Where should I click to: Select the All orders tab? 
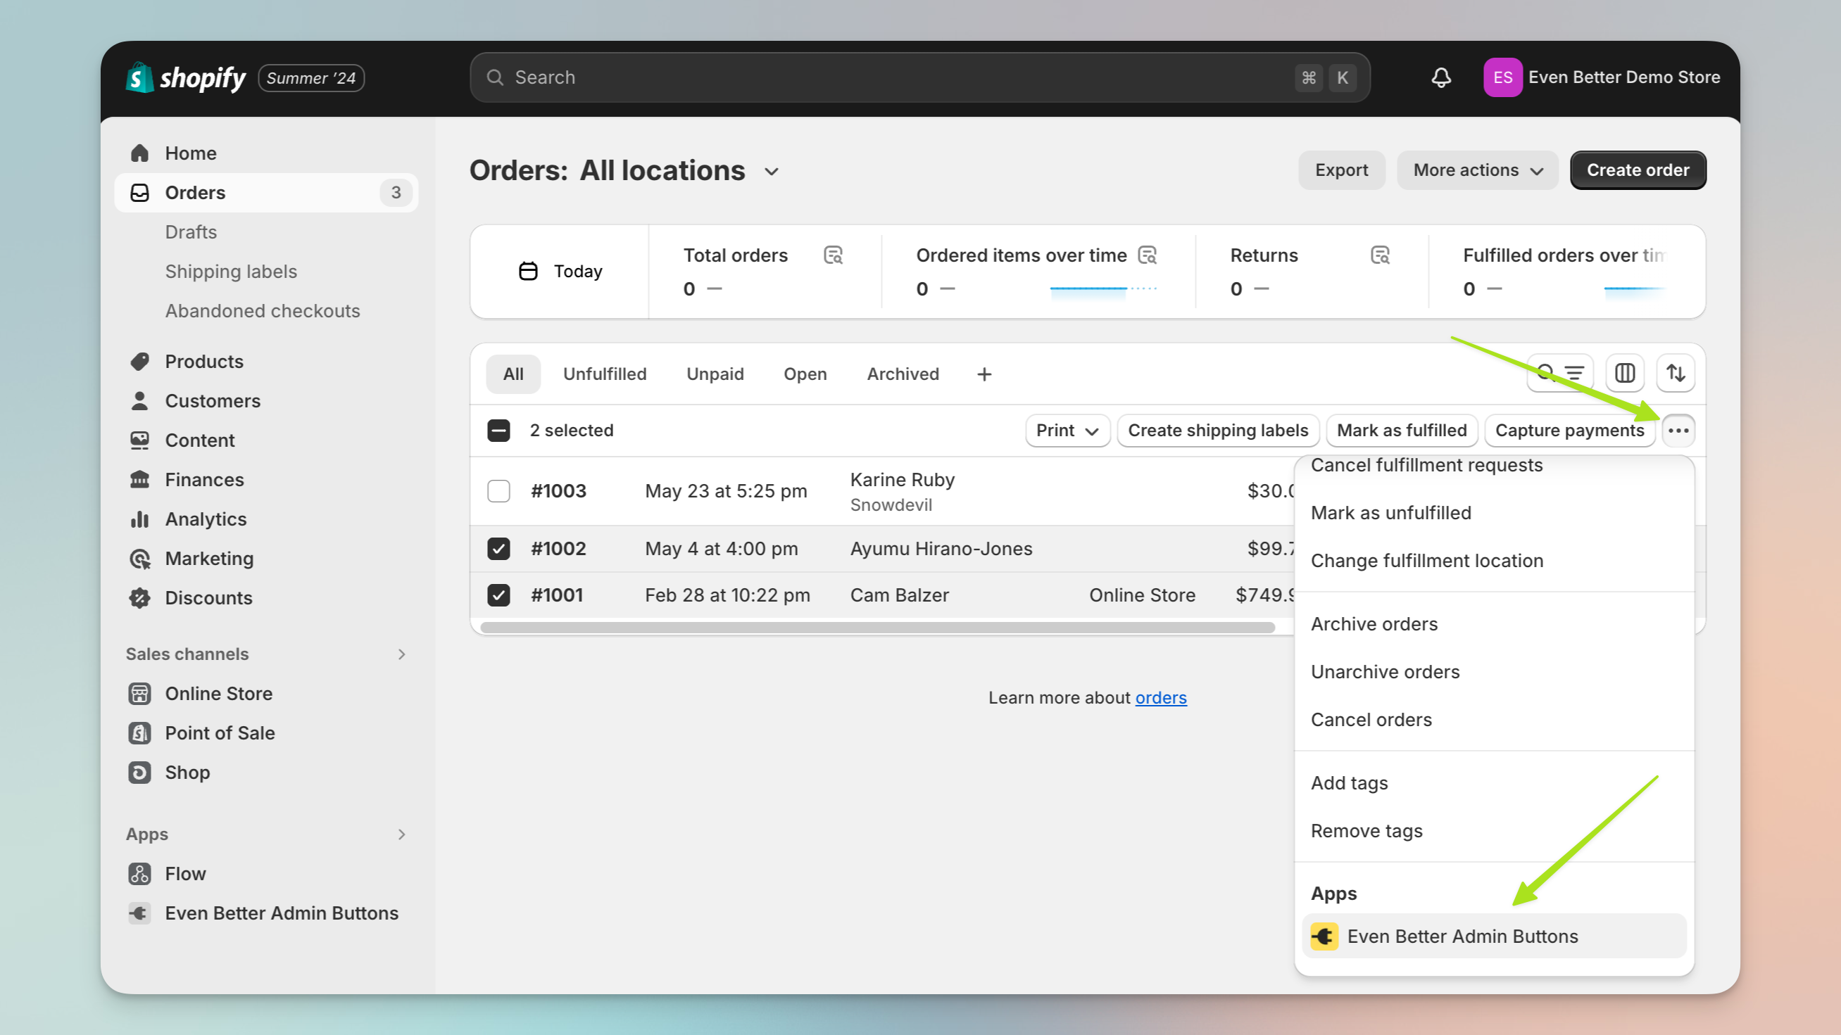[x=513, y=374]
